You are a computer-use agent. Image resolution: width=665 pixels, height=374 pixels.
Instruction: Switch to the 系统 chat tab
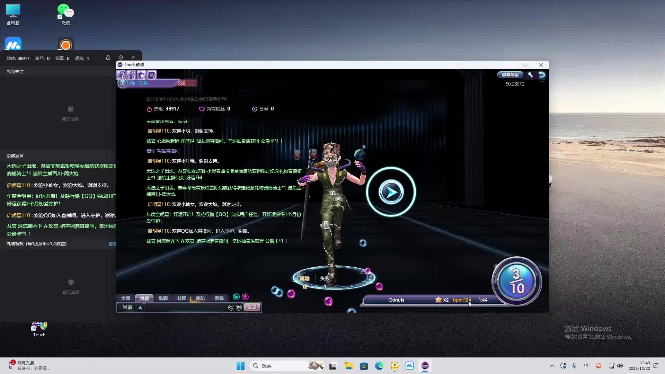[219, 298]
